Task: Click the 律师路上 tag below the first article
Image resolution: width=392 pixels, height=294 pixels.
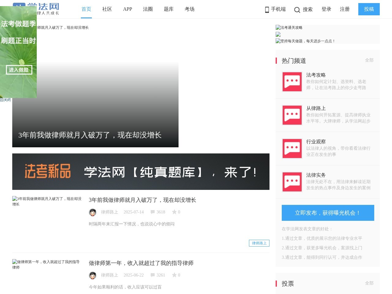Action: tap(259, 243)
